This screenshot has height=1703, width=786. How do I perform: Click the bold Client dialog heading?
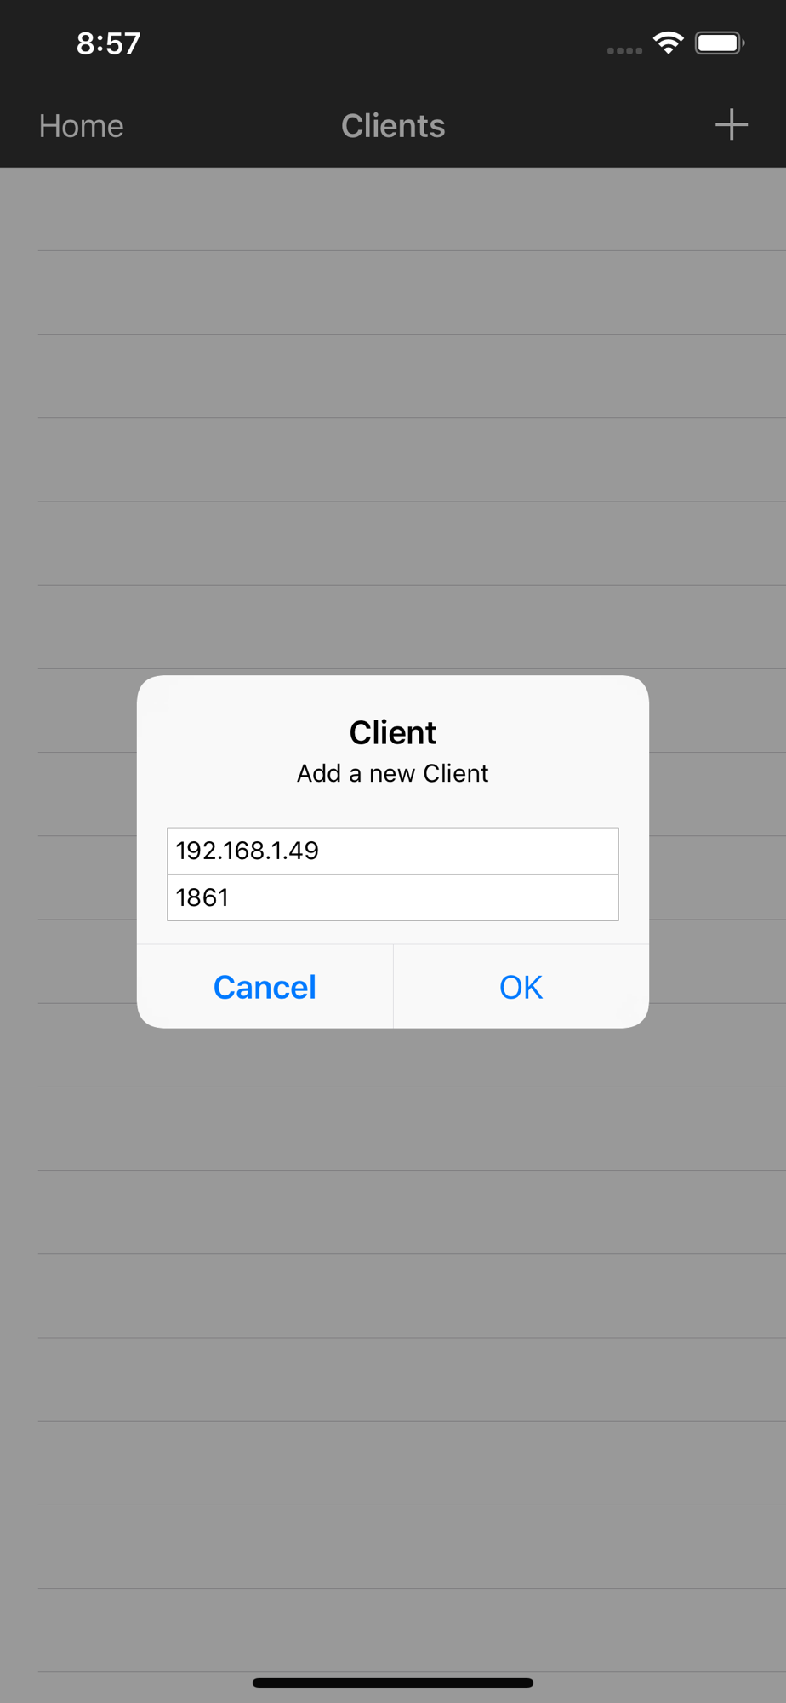(x=393, y=732)
